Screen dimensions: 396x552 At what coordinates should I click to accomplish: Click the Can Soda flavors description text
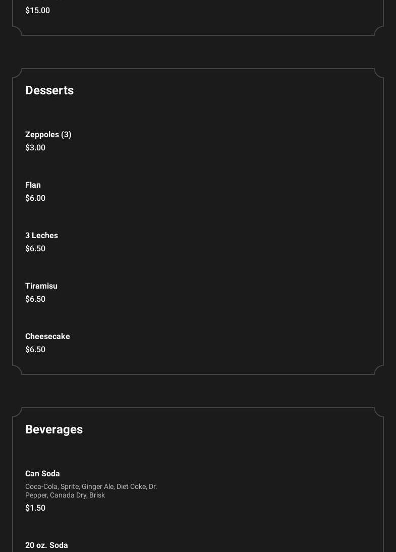pos(91,491)
